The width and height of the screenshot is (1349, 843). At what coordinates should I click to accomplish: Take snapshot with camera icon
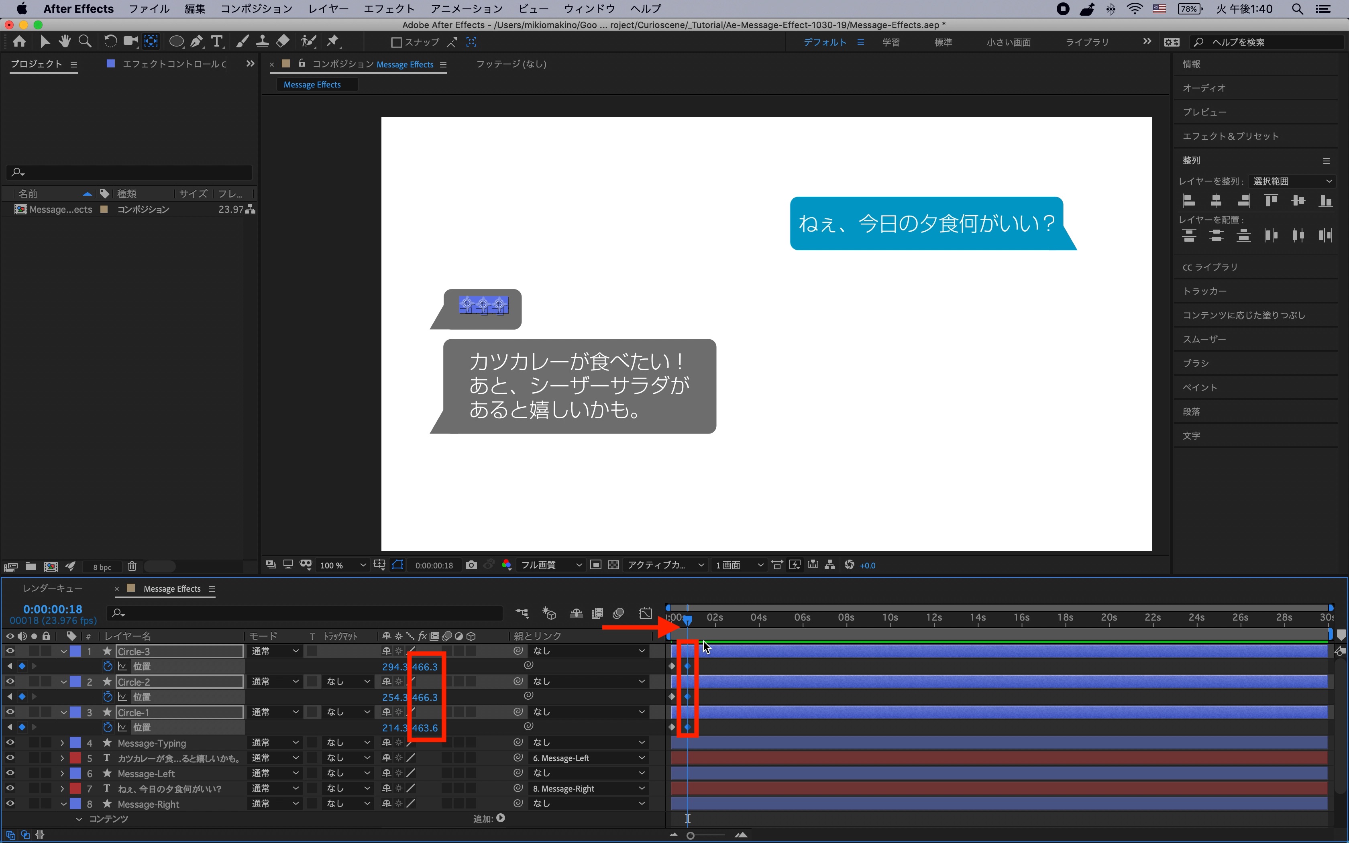point(471,565)
